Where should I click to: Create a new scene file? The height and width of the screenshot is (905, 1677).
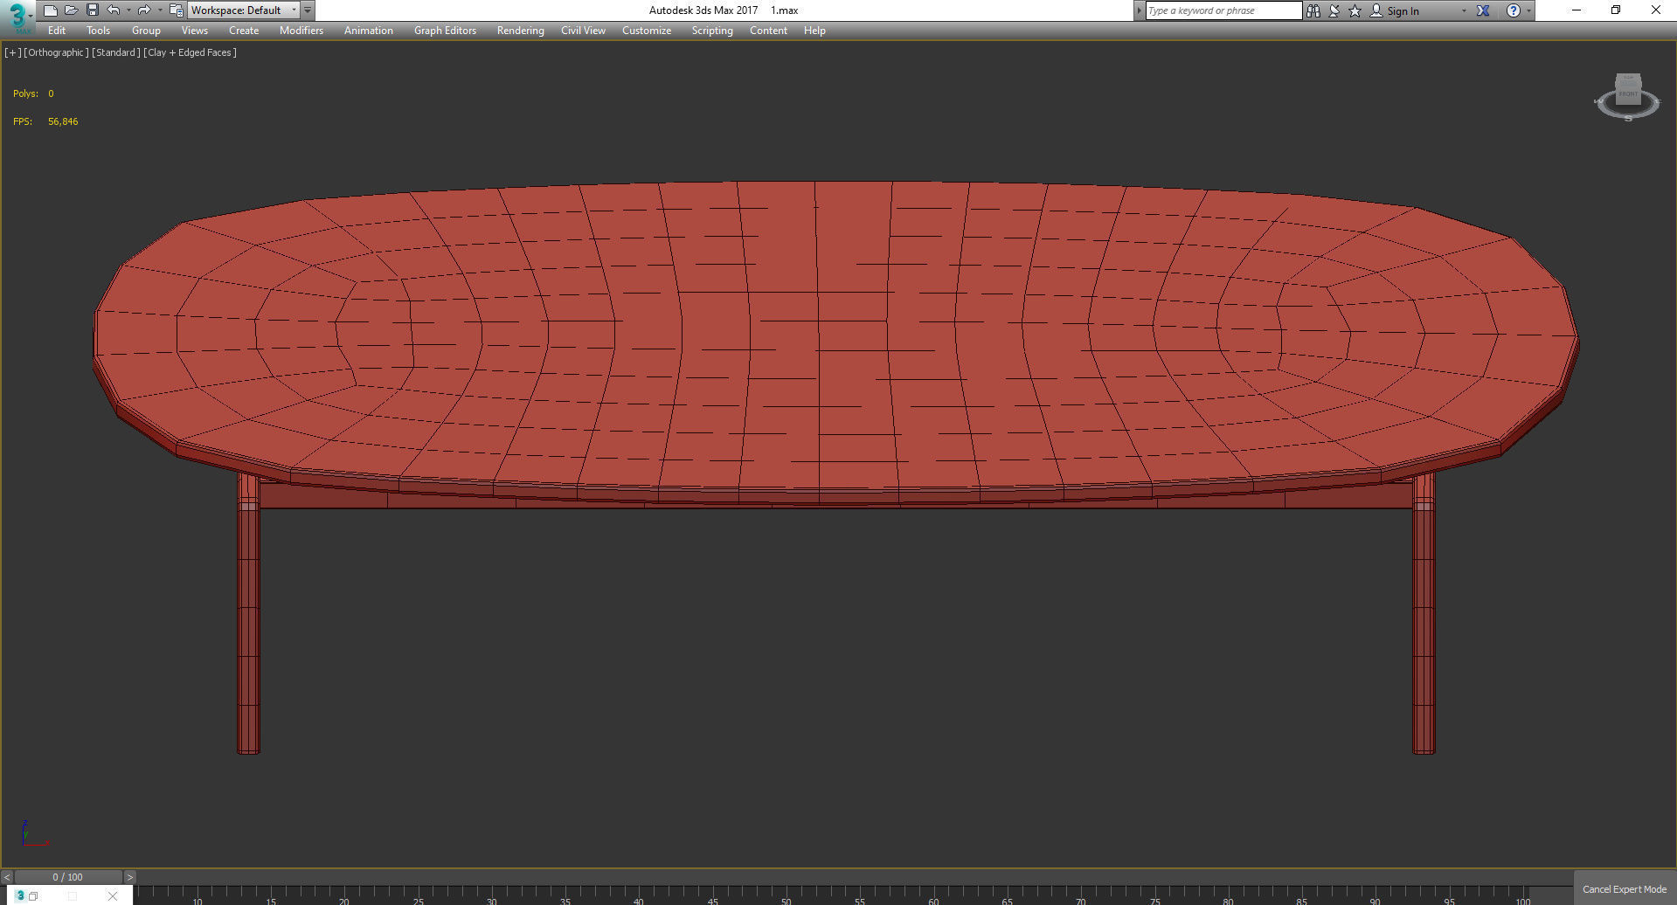pyautogui.click(x=51, y=10)
